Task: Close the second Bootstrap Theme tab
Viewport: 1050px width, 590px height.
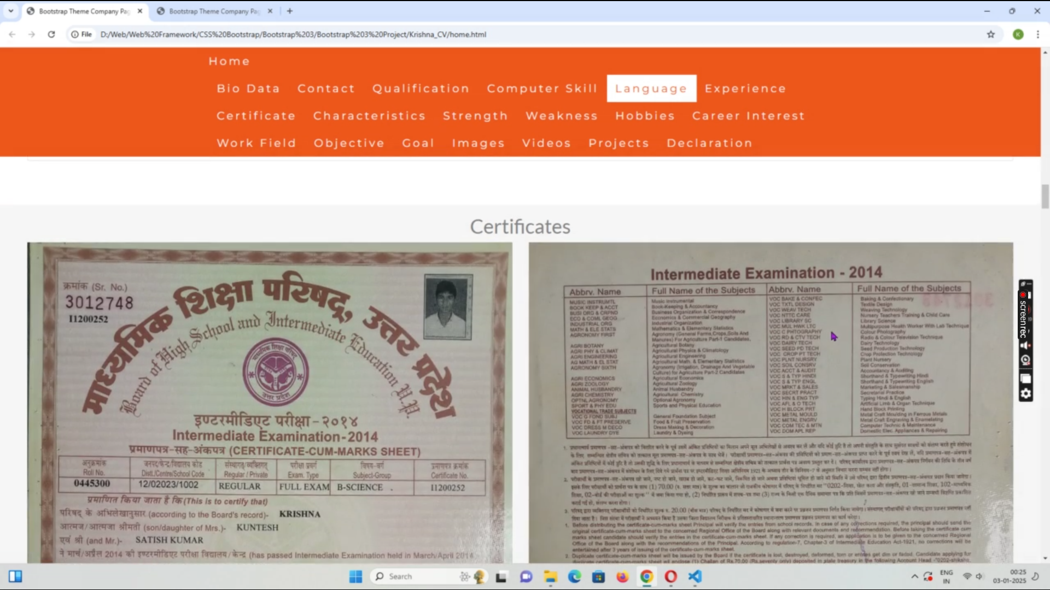Action: click(x=270, y=11)
